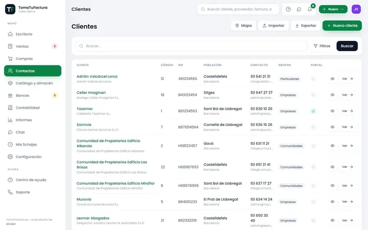The width and height of the screenshot is (368, 230).
Task: Open Informes in the sidebar
Action: tap(33, 120)
